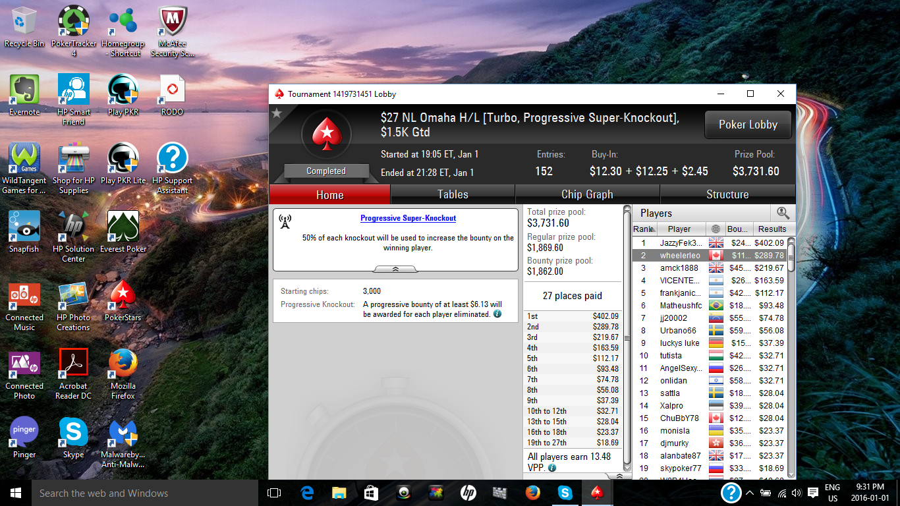Open the McAfee Security Scan desktop icon

173,32
